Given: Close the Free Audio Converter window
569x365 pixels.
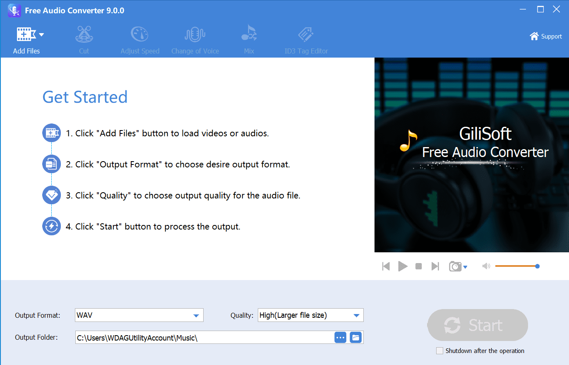Looking at the screenshot, I should 557,10.
